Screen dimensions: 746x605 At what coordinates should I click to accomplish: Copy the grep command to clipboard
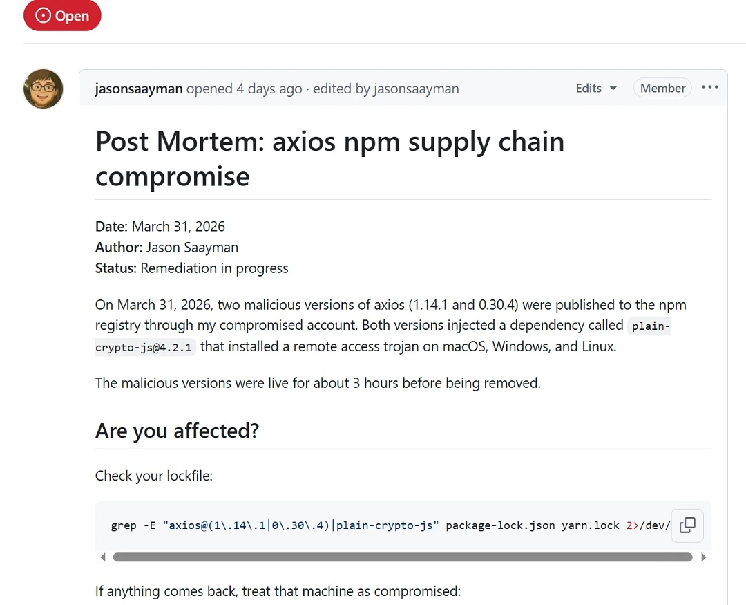click(x=687, y=525)
